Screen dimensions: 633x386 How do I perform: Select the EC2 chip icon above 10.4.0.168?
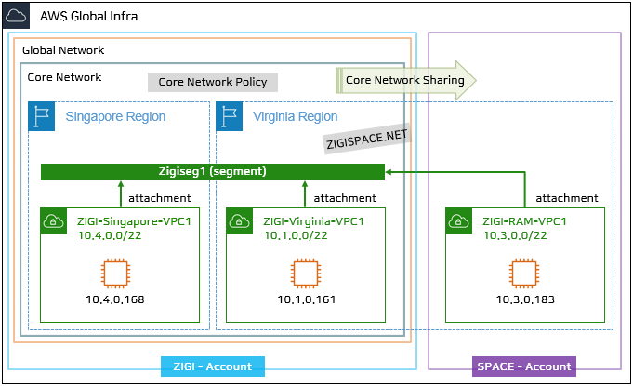point(115,273)
